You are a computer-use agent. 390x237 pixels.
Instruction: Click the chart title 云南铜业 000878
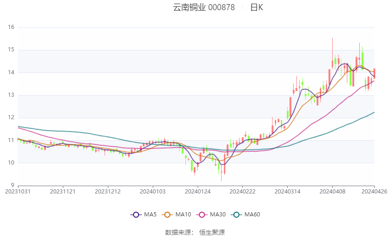click(x=204, y=7)
